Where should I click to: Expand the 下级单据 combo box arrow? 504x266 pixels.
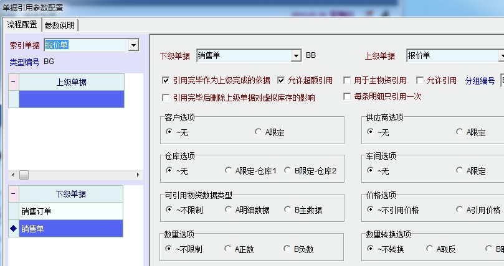coord(296,56)
